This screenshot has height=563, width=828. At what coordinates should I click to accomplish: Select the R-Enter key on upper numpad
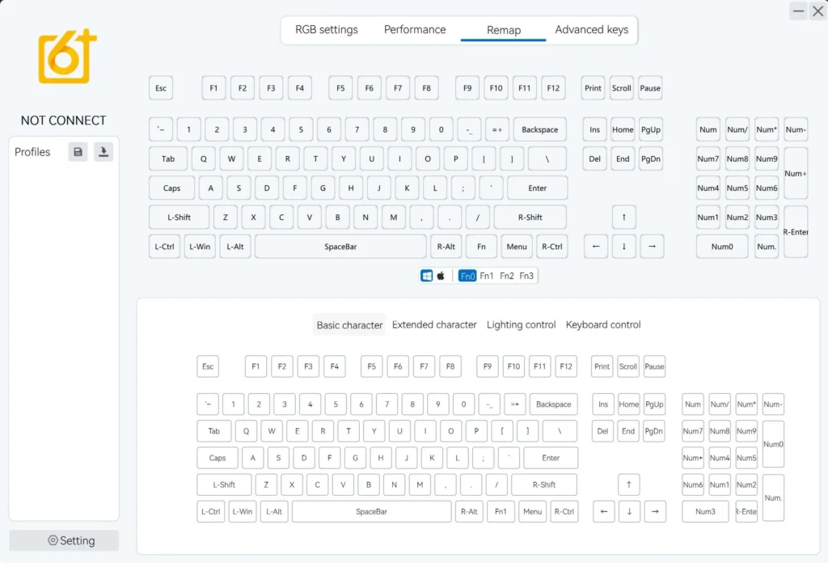click(796, 232)
